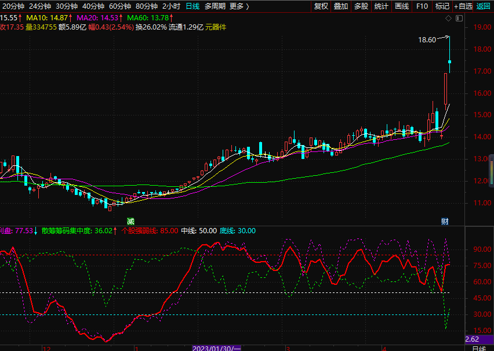
Task: Toggle the 统计 statistics mode
Action: pos(381,6)
